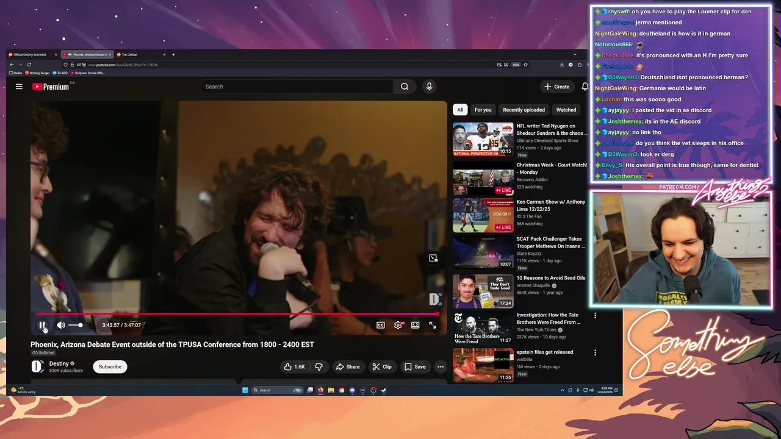Image resolution: width=781 pixels, height=439 pixels.
Task: Select the For you filter chip
Action: (483, 110)
